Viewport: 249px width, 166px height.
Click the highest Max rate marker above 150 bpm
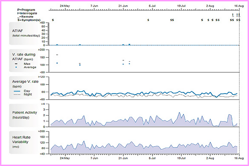pyautogui.click(x=57, y=55)
